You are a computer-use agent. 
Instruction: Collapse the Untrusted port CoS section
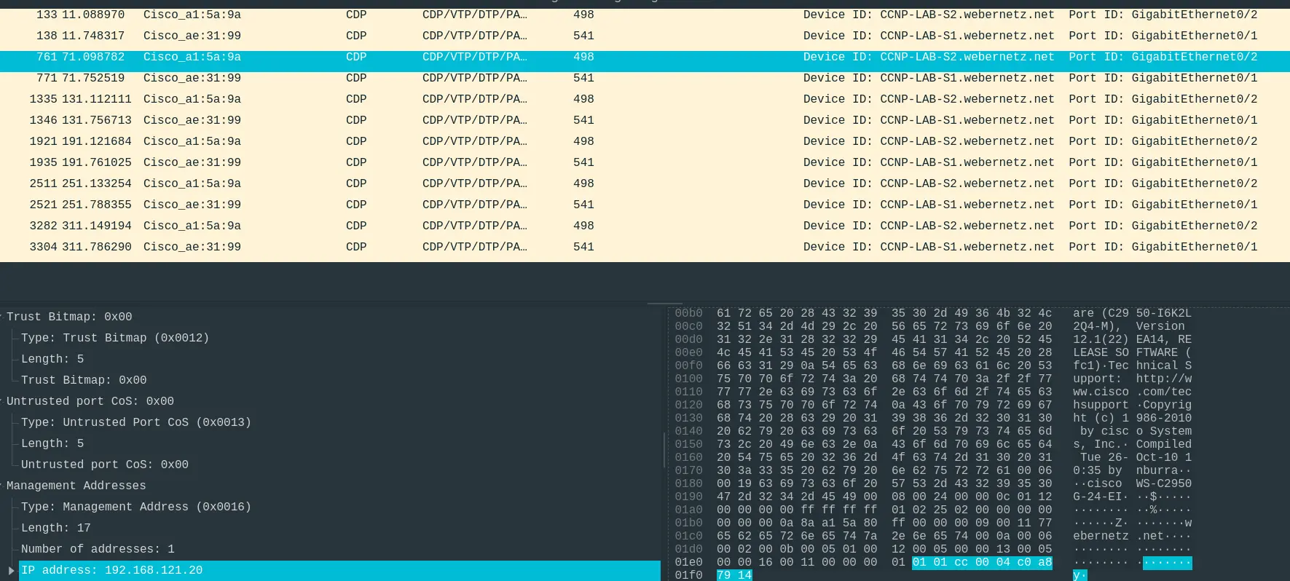point(2,401)
